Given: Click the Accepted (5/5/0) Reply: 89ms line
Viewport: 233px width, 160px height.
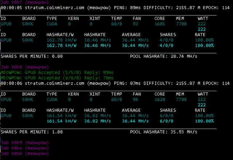Looking at the screenshot, I should pyautogui.click(x=57, y=73).
